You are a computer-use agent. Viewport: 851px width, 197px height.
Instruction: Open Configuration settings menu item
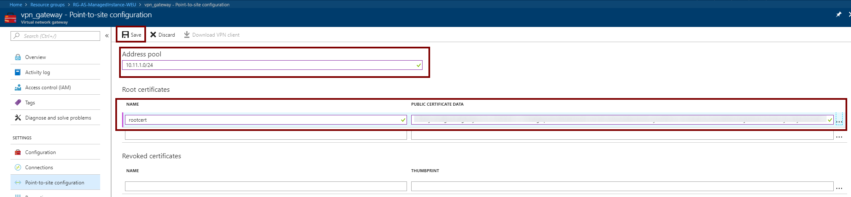pyautogui.click(x=40, y=152)
